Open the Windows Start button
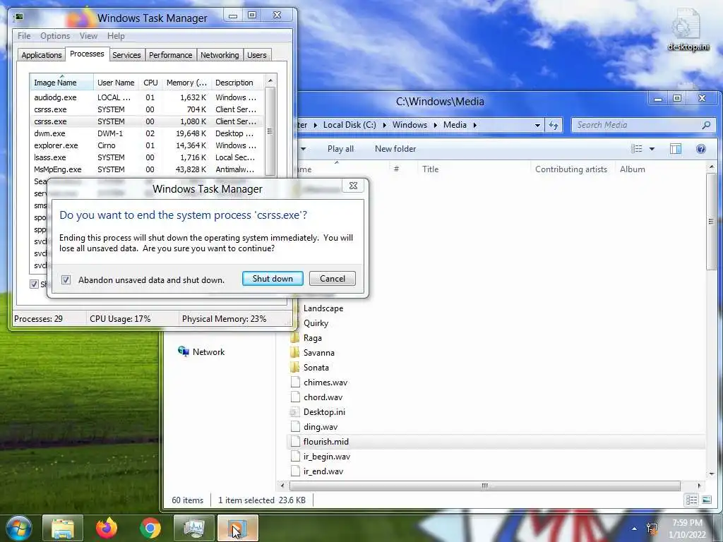Image resolution: width=723 pixels, height=542 pixels. (18, 528)
